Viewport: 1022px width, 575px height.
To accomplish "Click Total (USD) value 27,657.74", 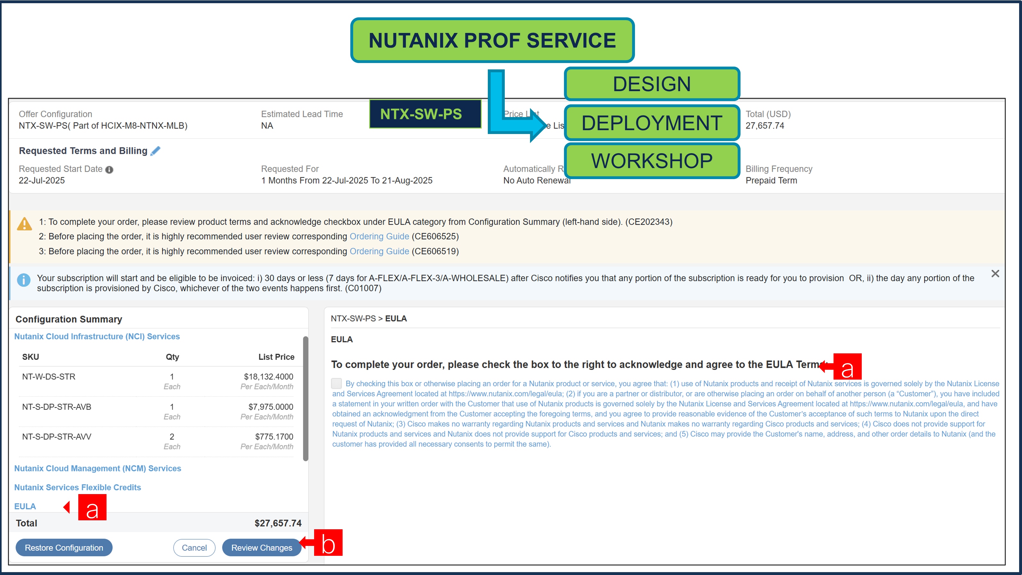I will (x=765, y=126).
